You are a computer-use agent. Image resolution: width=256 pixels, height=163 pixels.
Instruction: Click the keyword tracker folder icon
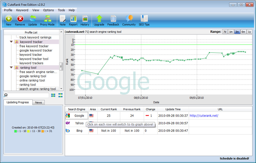(x=17, y=42)
